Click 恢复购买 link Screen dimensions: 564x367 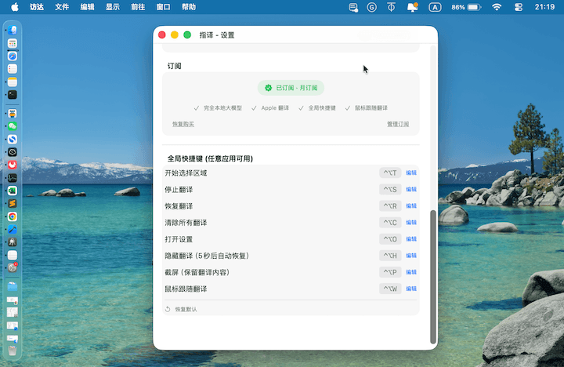[x=183, y=124]
